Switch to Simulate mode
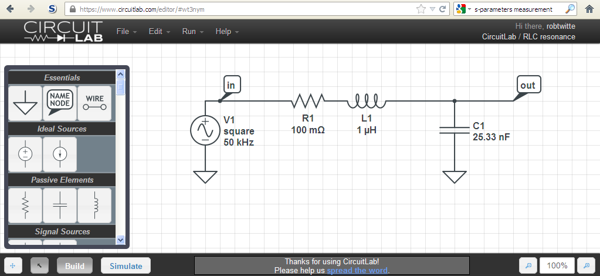 126,266
